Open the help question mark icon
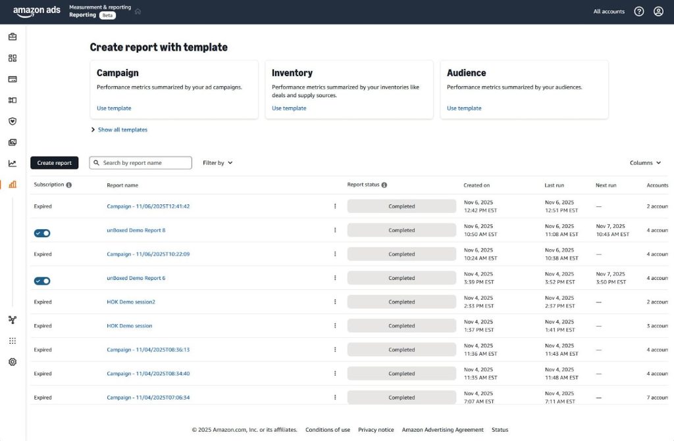 tap(639, 12)
